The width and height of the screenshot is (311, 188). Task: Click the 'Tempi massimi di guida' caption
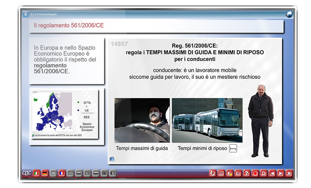(x=142, y=148)
